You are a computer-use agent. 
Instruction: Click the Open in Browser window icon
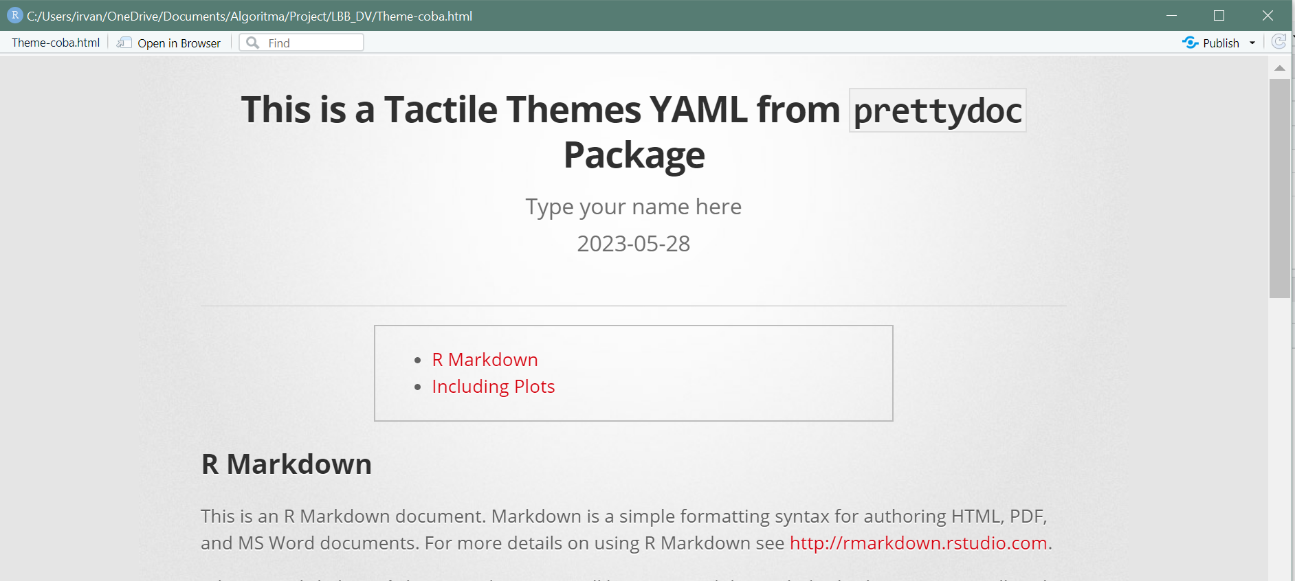coord(124,43)
